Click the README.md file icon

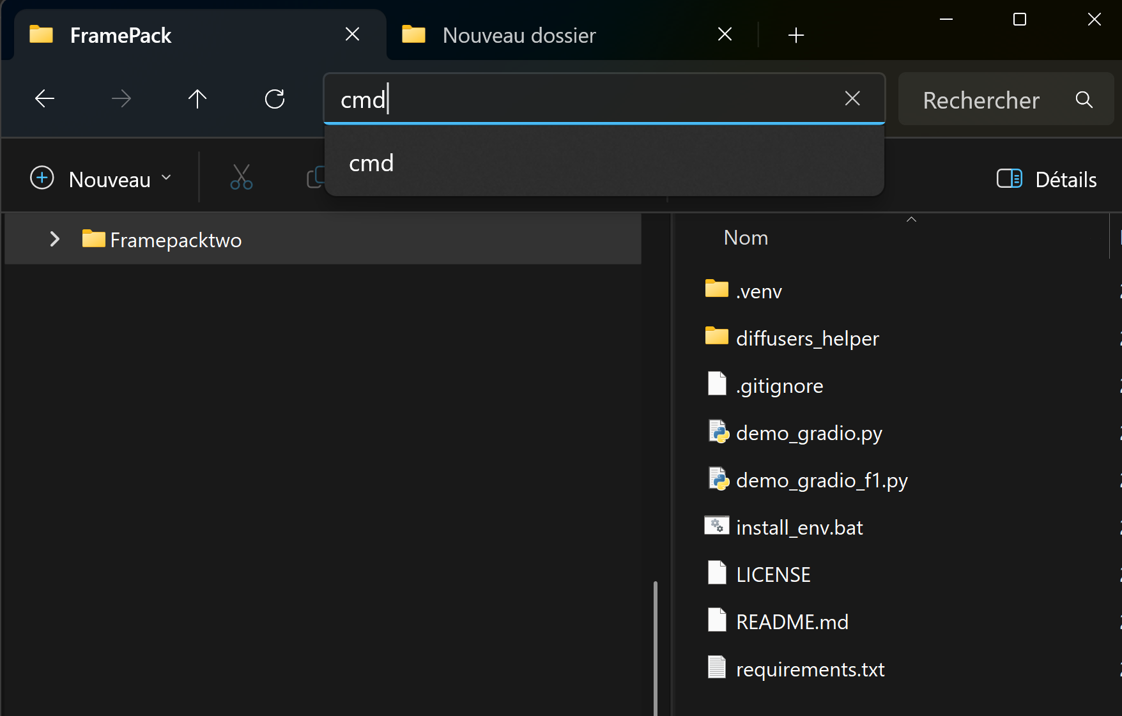tap(717, 620)
